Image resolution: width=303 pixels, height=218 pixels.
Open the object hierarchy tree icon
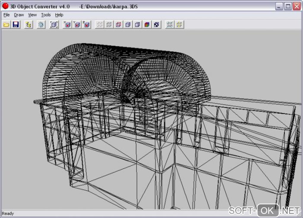click(x=28, y=25)
